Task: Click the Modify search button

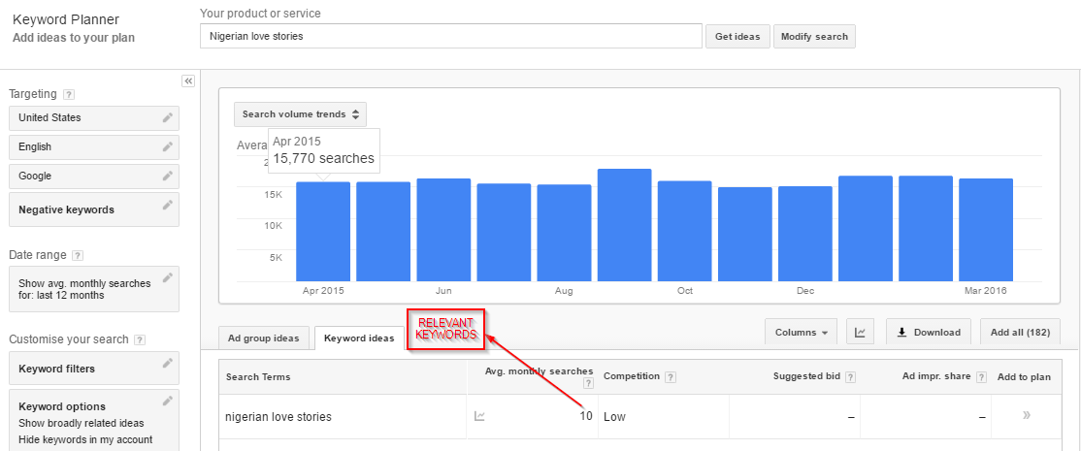Action: 814,37
